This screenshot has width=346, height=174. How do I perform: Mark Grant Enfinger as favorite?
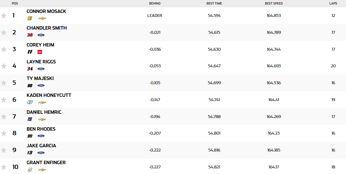click(x=4, y=167)
